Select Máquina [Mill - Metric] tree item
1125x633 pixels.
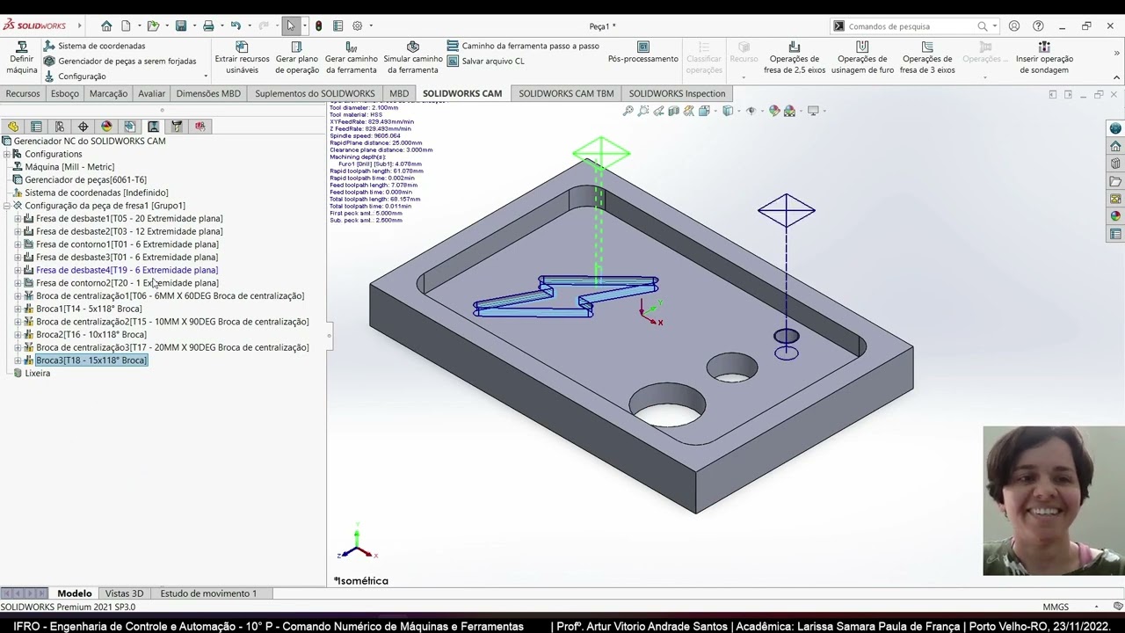[69, 167]
